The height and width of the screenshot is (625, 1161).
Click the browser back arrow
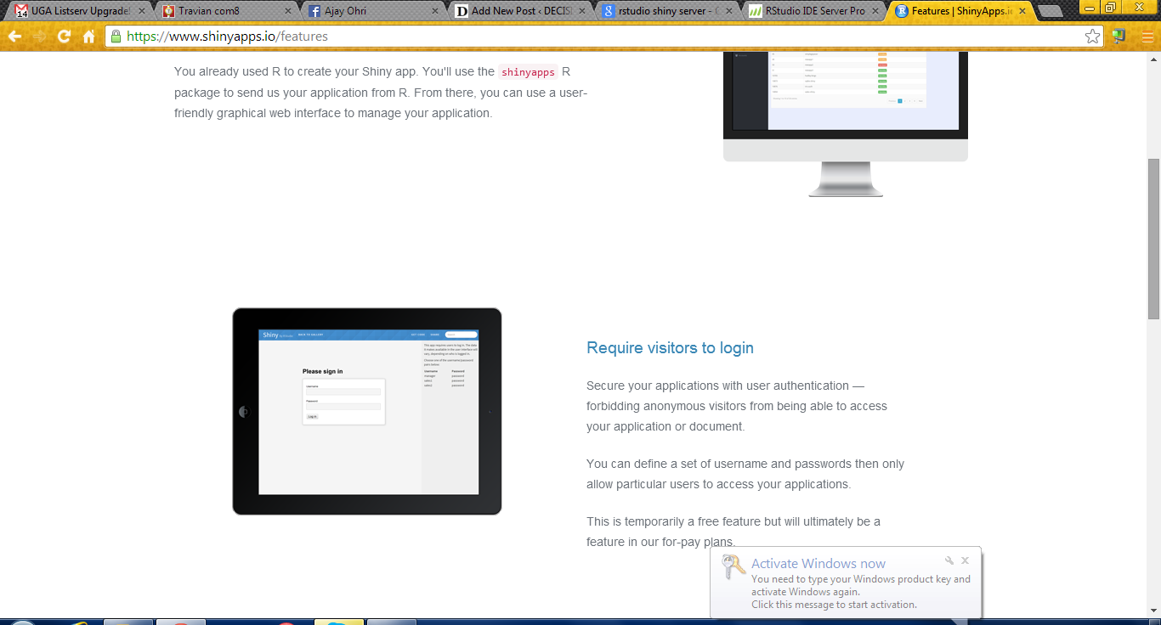coord(14,37)
